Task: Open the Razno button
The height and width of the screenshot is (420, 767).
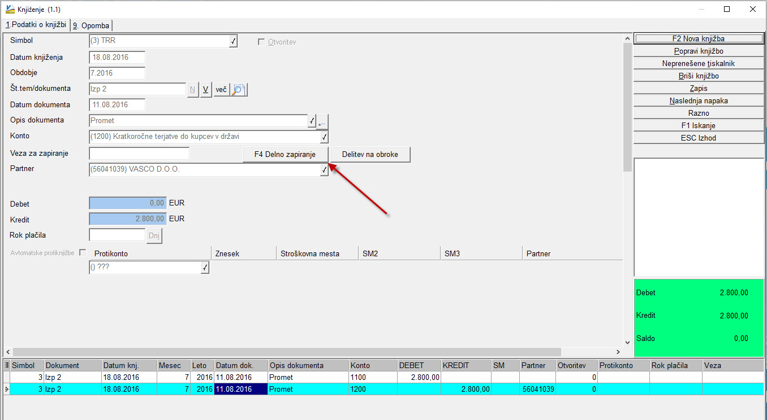Action: coord(699,113)
